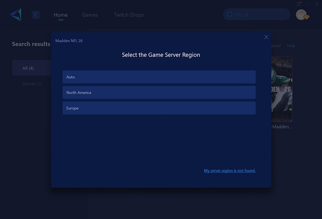Open the Games tab
This screenshot has height=219, width=322.
(x=90, y=15)
